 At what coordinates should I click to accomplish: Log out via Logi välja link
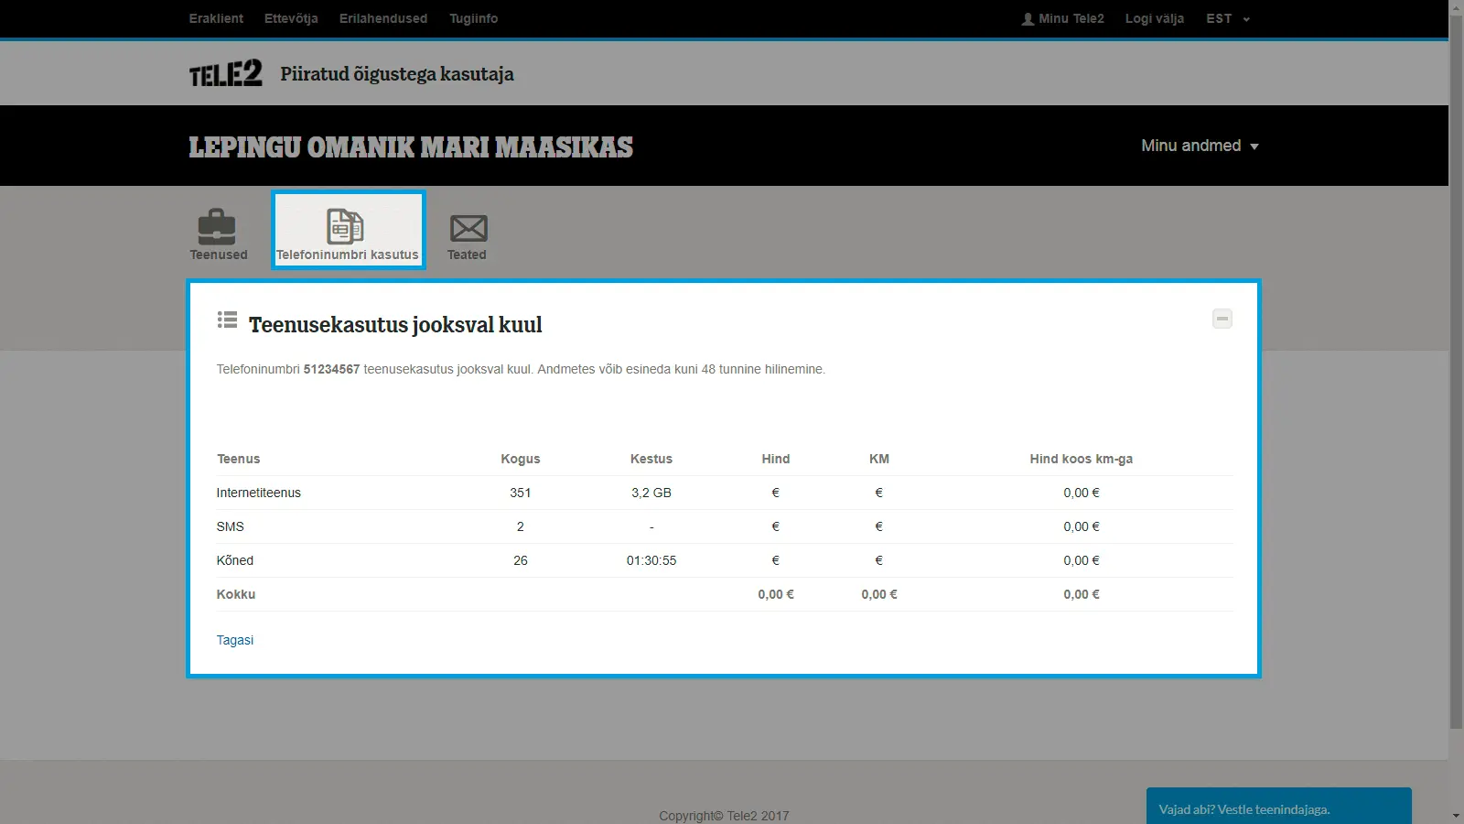(x=1154, y=18)
